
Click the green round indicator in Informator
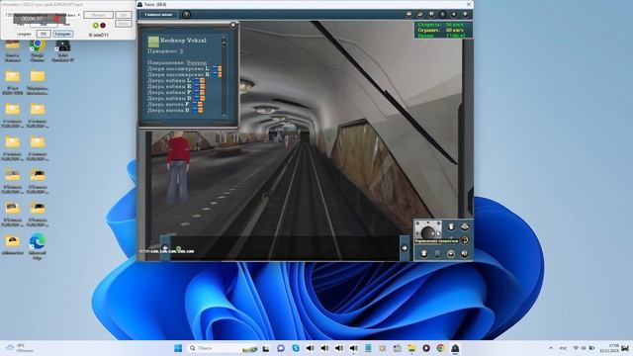96,25
